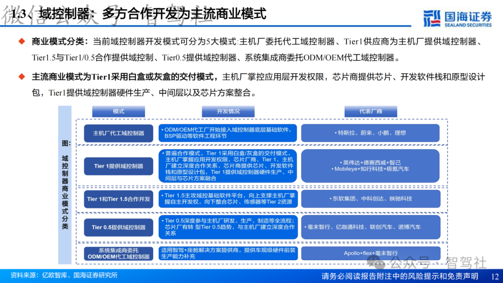Image resolution: width=503 pixels, height=283 pixels.
Task: Expand the 代表厂商 column header
Action: (371, 111)
